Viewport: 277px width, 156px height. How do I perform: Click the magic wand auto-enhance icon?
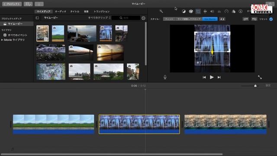pos(161,11)
